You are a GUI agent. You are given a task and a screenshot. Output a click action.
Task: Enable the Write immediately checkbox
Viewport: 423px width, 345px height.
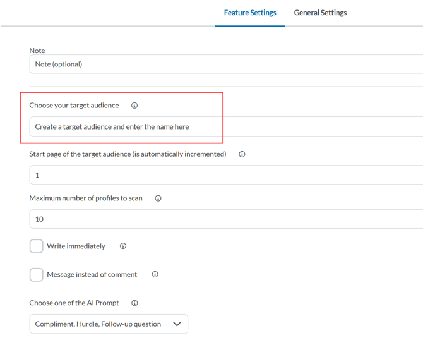point(37,246)
